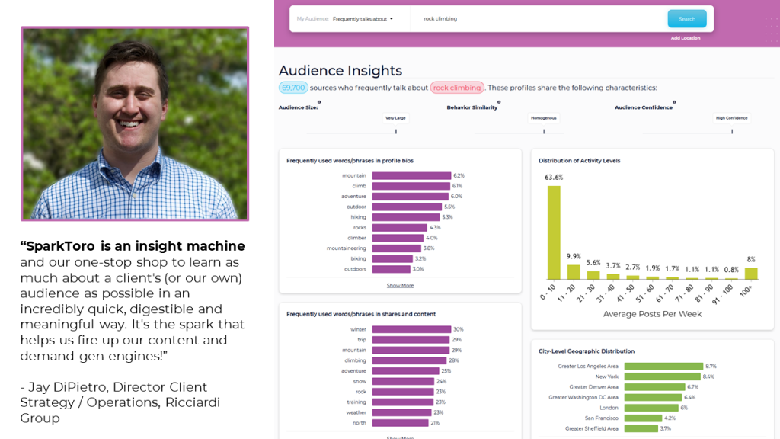Click the 'snow' 24% bar
This screenshot has width=780, height=439.
coord(403,381)
